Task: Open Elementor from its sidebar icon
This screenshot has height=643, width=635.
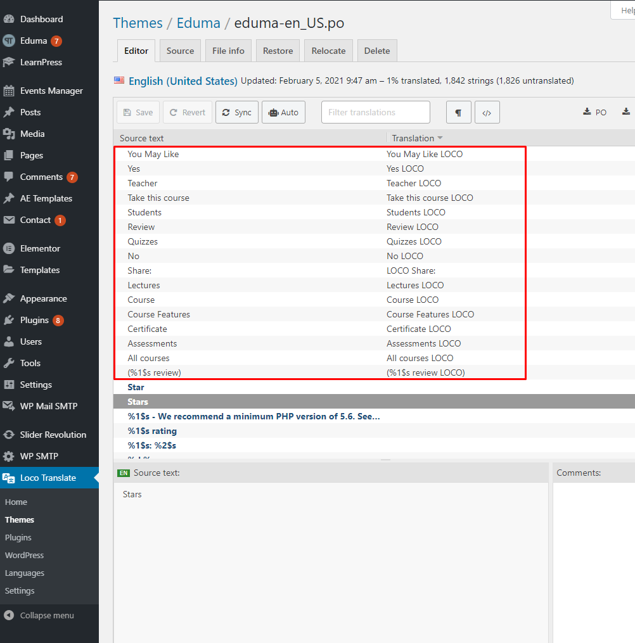Action: tap(9, 248)
